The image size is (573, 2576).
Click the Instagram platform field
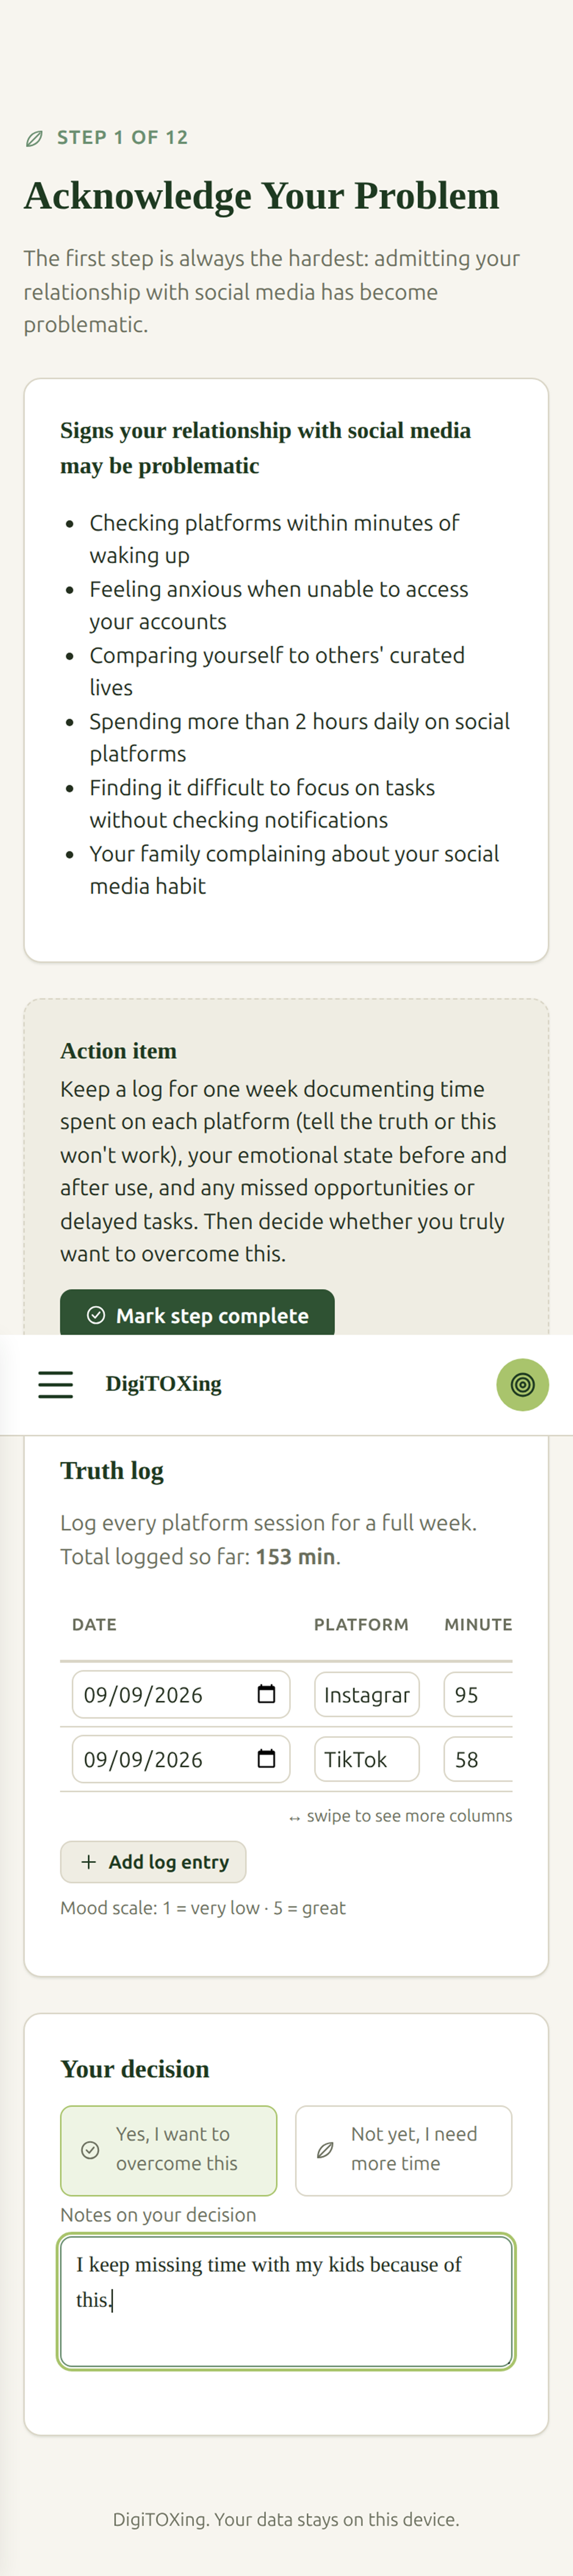(x=367, y=1694)
